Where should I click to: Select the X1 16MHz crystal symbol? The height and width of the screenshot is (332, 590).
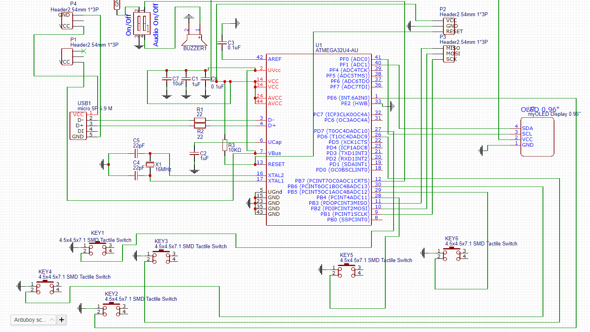tap(150, 164)
